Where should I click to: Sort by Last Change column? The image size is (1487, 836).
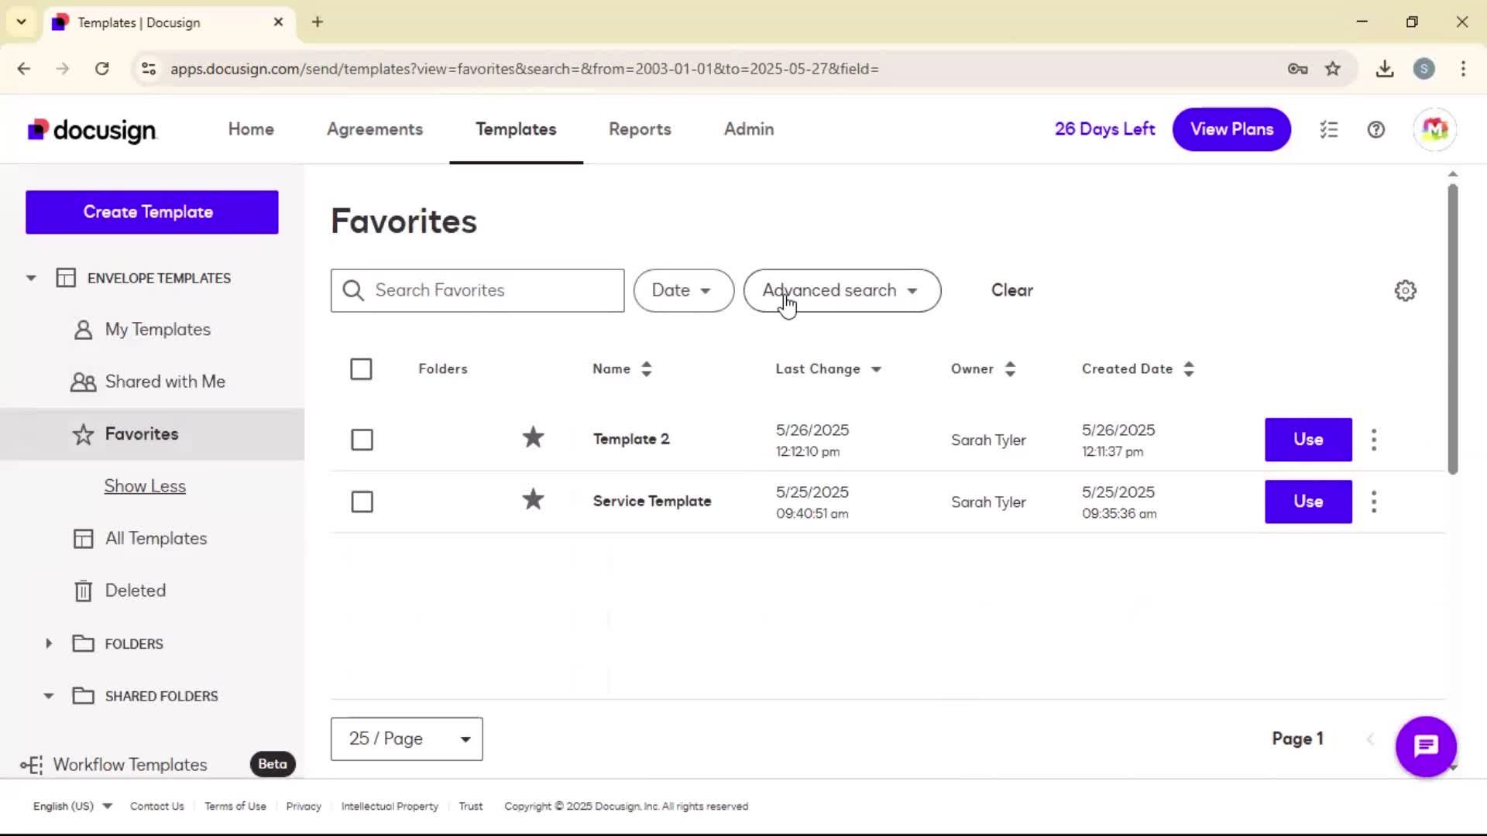(829, 369)
